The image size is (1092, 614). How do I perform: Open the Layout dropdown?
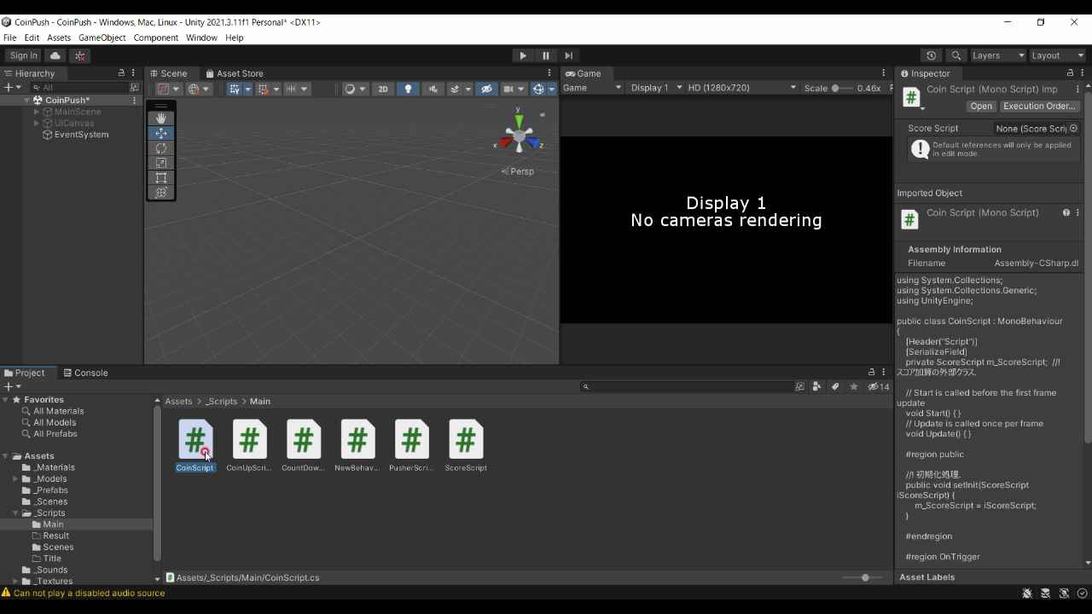1058,55
